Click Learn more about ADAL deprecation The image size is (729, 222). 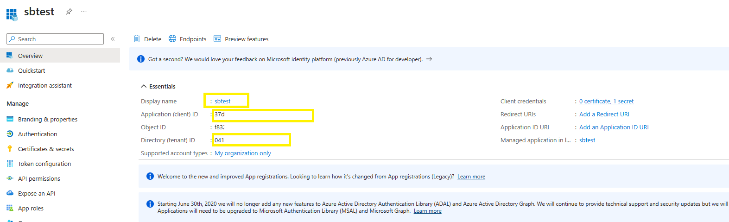coord(428,211)
